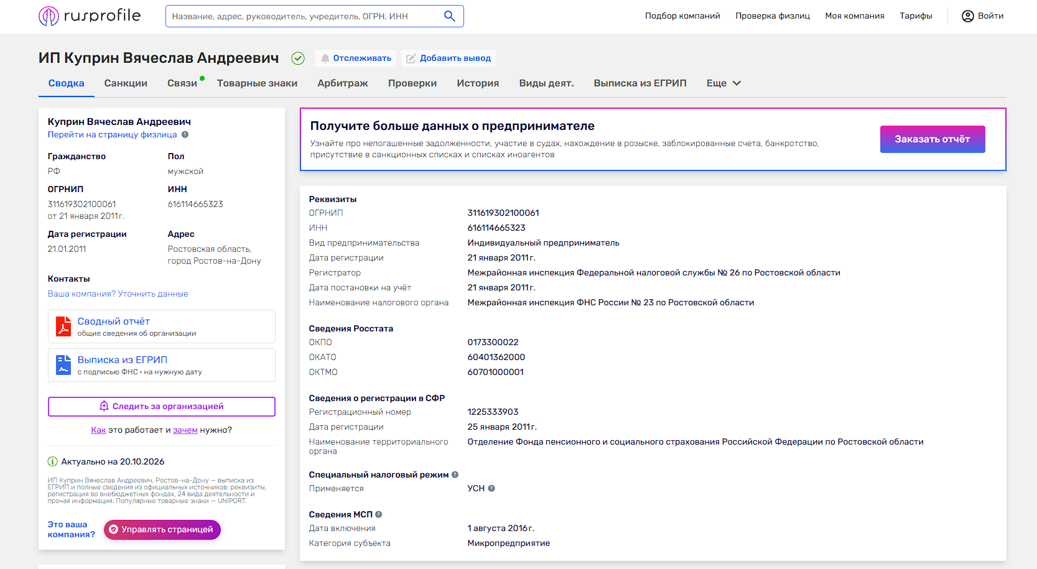Open the Арбитраж tab
The image size is (1037, 569).
pos(343,83)
